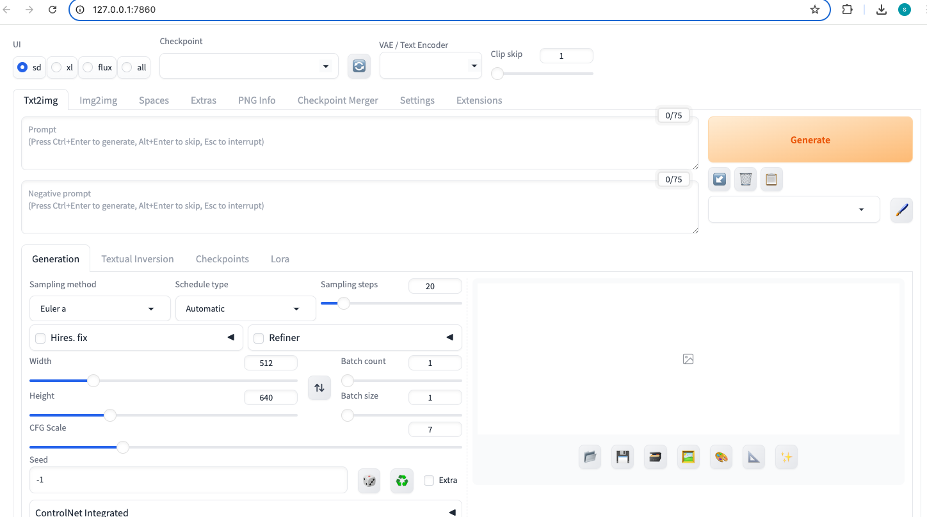Send image to img2img picture icon

[688, 457]
